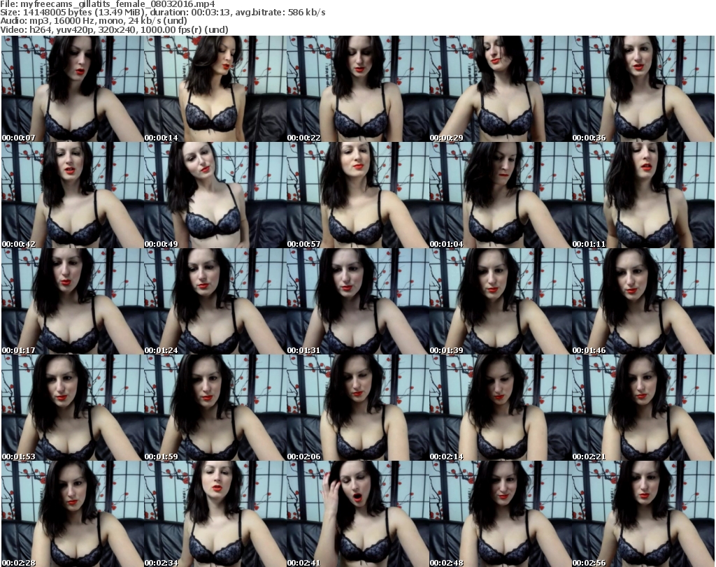
Task: Select the frame labeled 00:00:42
Action: tap(73, 195)
